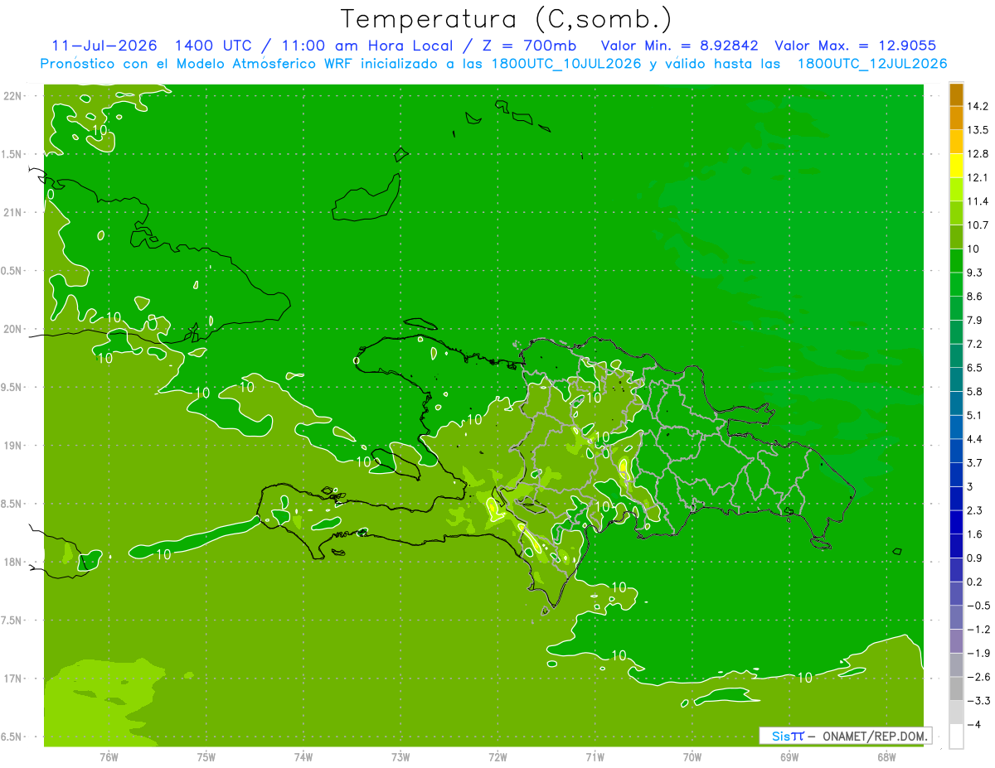Click the '5.1' colorbar label
The height and width of the screenshot is (768, 995).
[x=975, y=414]
